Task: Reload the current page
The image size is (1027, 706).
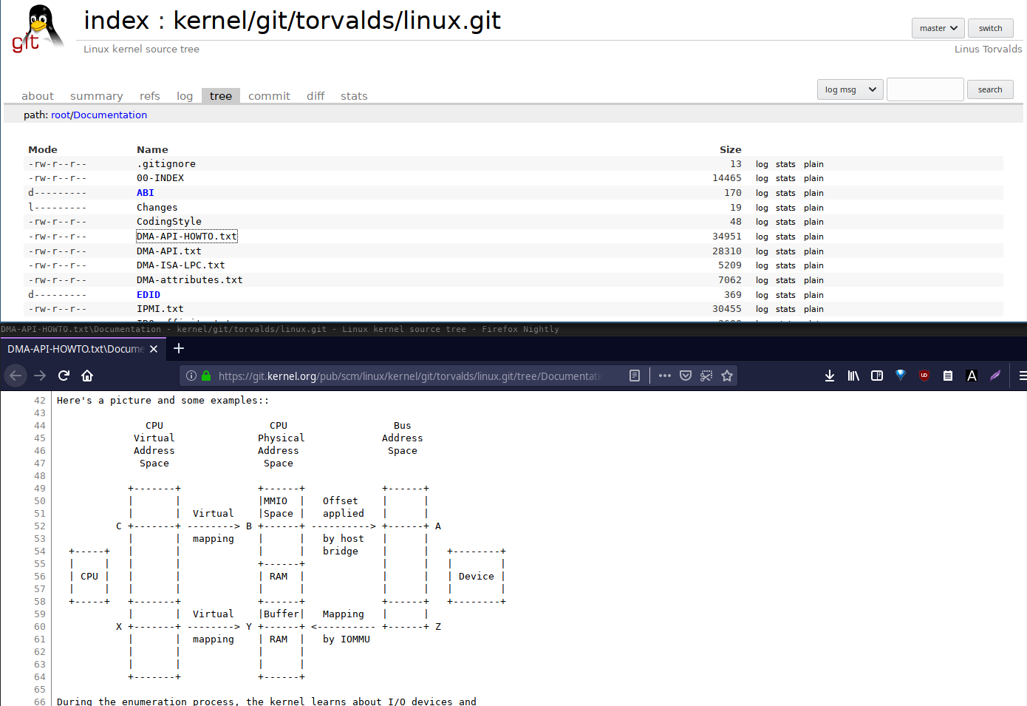Action: point(64,376)
